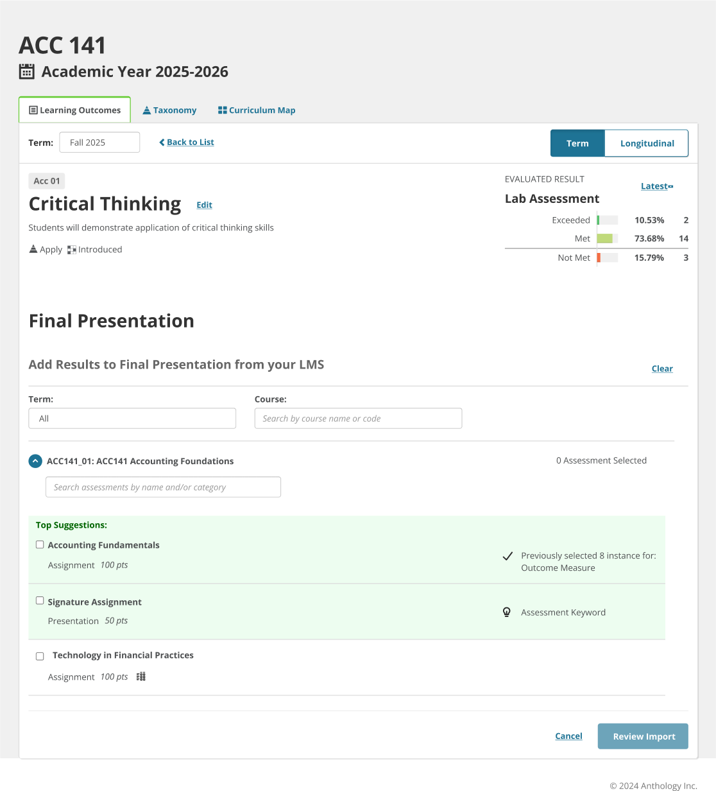Viewport: 716px width, 791px height.
Task: Click the rubric grid icon beside 100 pts
Action: tap(141, 676)
